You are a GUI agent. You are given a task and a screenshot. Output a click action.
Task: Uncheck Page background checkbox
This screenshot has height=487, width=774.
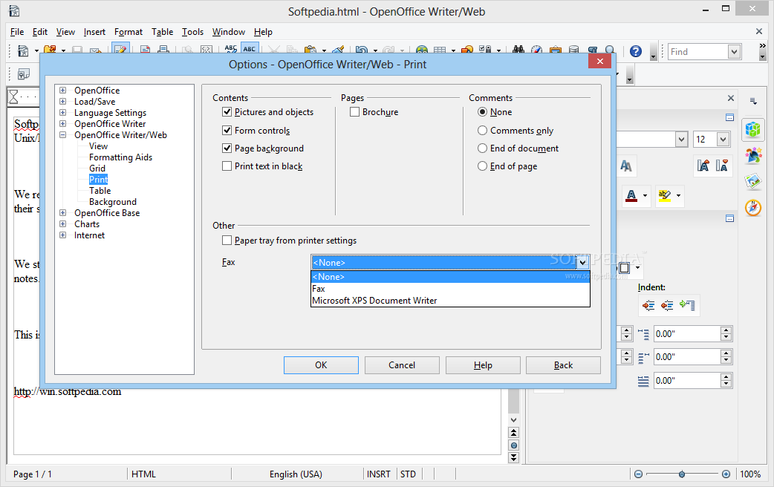[227, 148]
